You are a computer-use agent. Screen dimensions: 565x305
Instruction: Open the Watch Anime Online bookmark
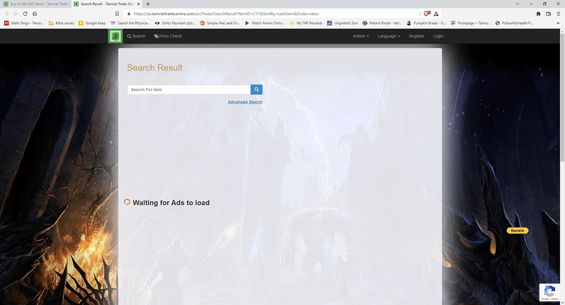264,23
